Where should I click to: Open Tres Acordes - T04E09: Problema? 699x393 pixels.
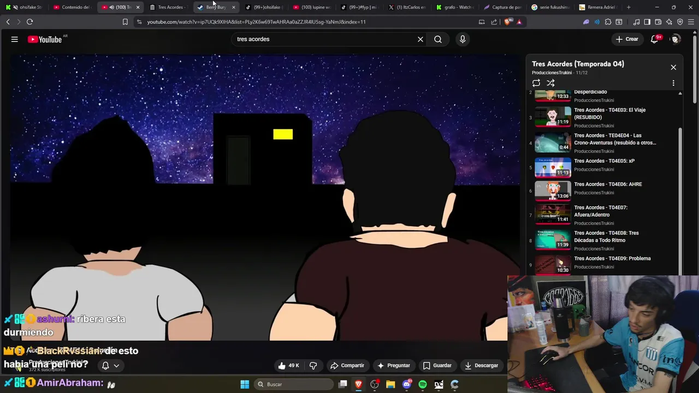[612, 259]
